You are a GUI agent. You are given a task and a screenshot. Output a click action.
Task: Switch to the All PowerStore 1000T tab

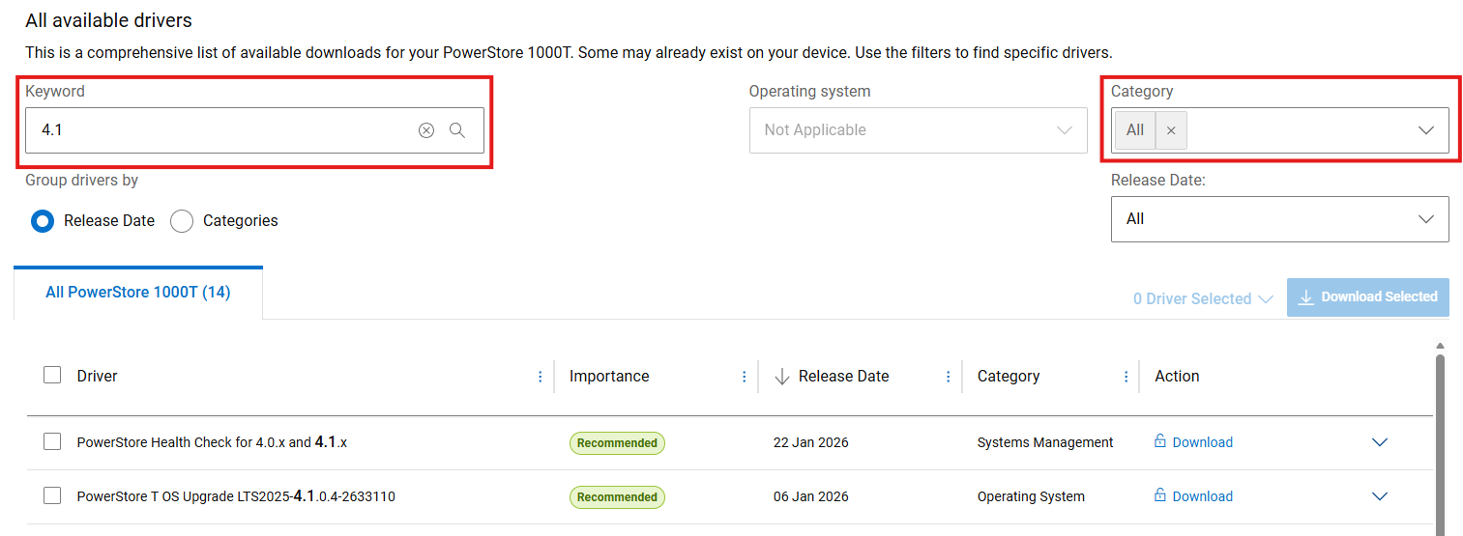click(x=138, y=293)
